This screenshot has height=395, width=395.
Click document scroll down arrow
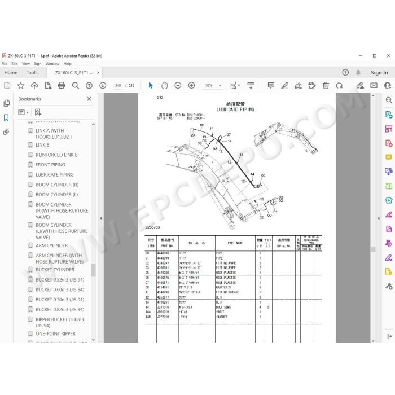click(x=373, y=341)
